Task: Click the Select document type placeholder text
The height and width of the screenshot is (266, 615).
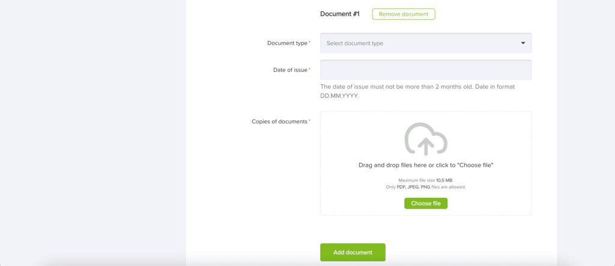Action: pyautogui.click(x=354, y=43)
